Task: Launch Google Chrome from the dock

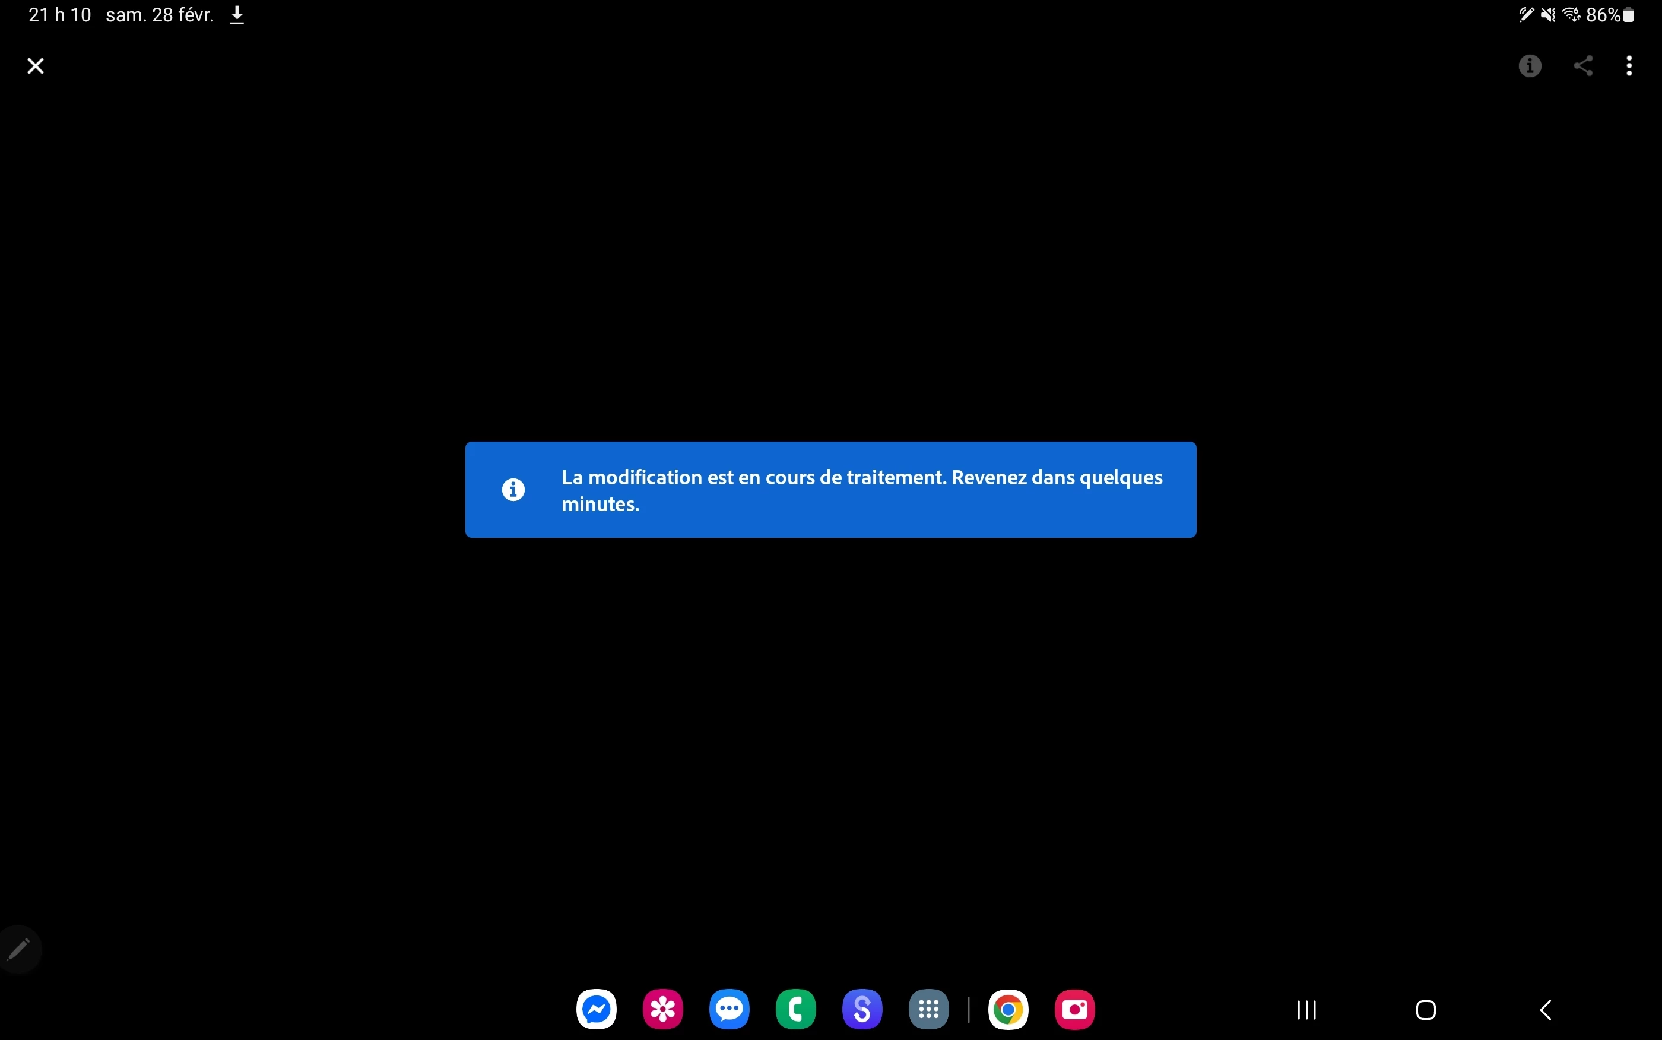Action: click(x=1008, y=1009)
